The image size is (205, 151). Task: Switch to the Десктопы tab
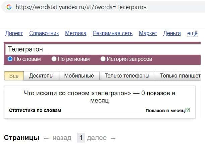(x=41, y=76)
